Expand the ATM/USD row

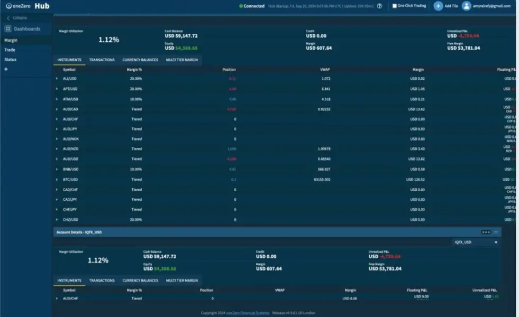57,99
